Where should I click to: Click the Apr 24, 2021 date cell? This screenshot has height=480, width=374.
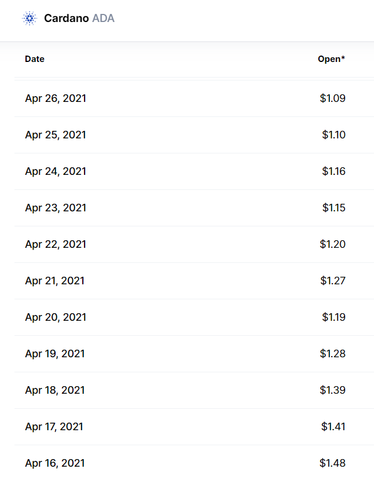click(x=56, y=171)
